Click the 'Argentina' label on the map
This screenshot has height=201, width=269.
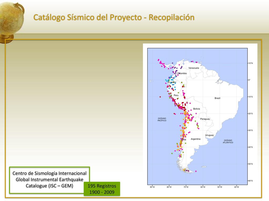[x=195, y=139]
